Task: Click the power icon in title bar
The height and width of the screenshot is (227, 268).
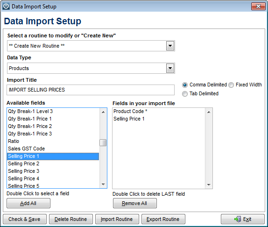Action: pyautogui.click(x=6, y=7)
